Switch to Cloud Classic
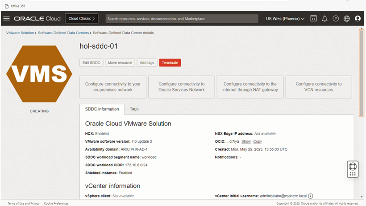 (82, 18)
